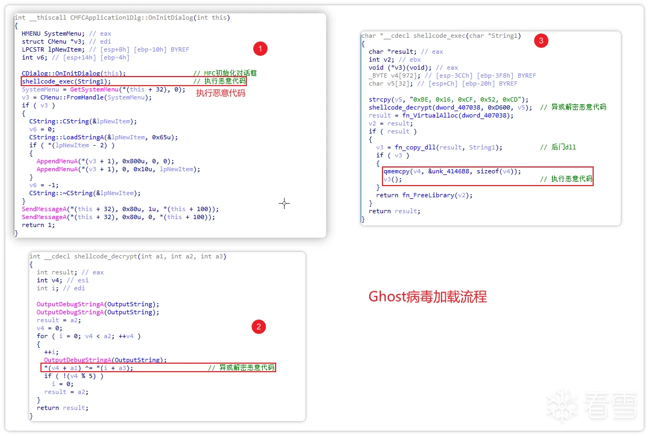Select the 'v3 = CMenu::FromHandle(SystemMenu);' line
The image size is (649, 436).
[x=87, y=97]
